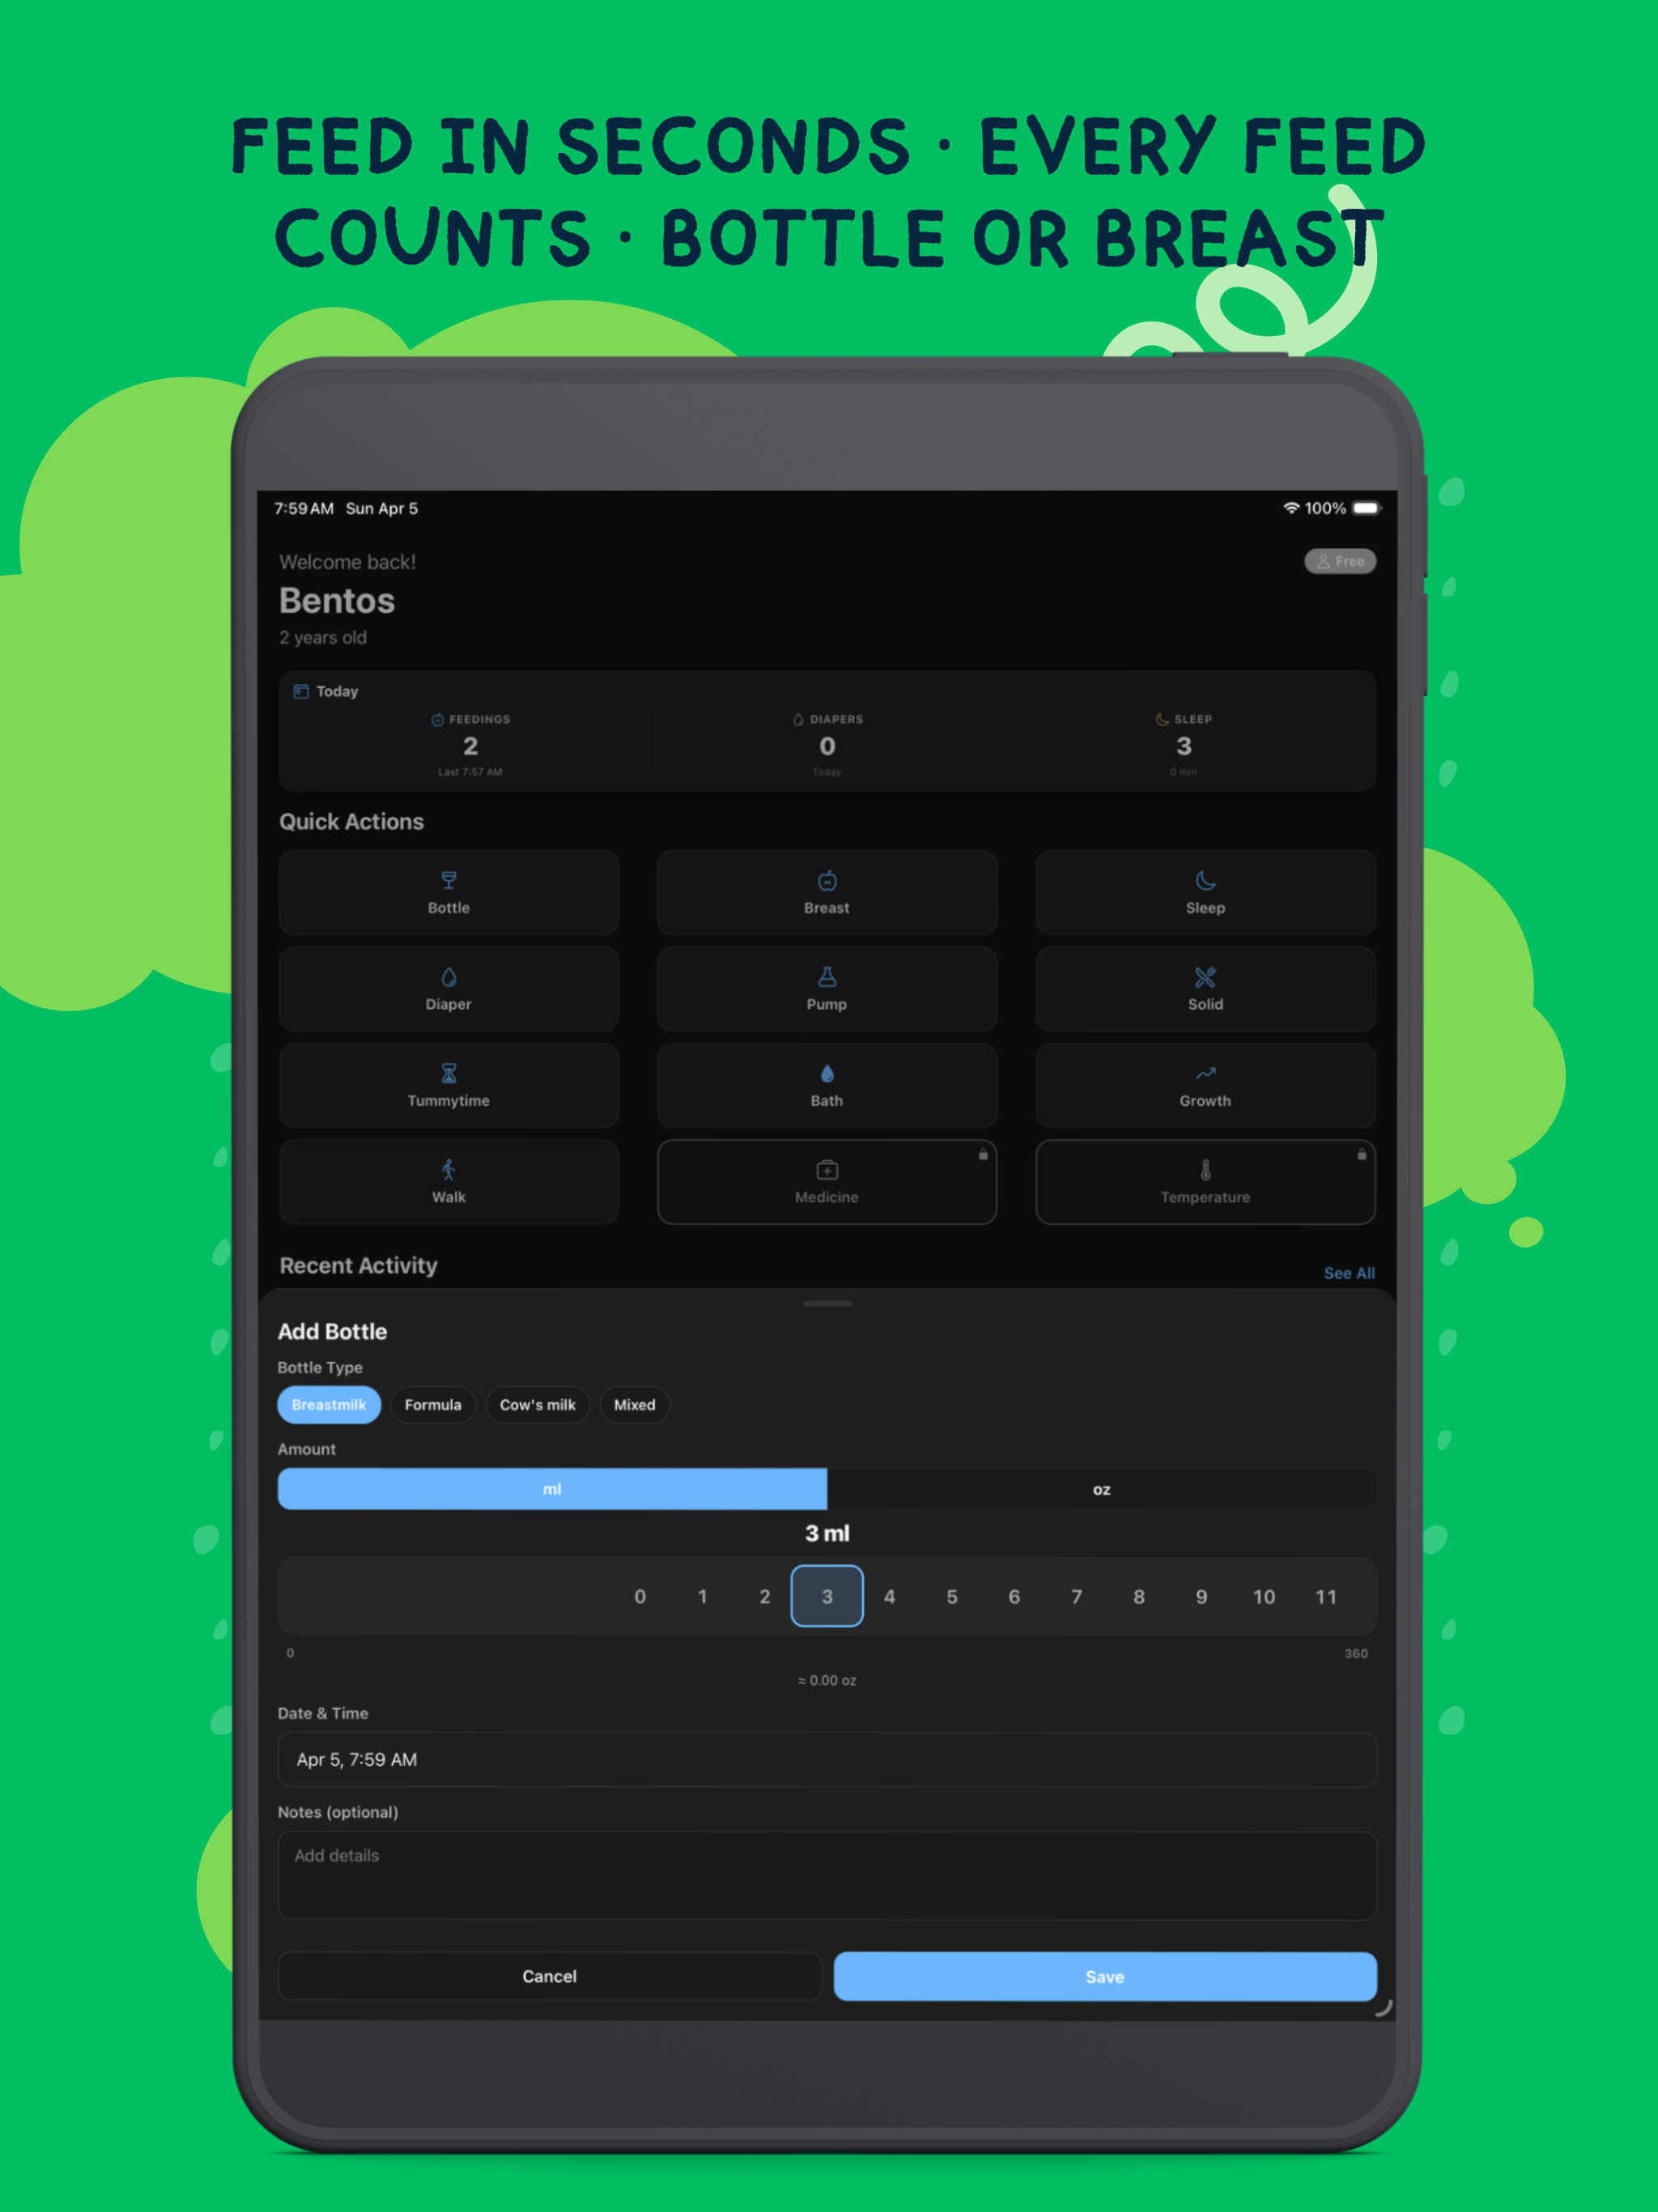Screen dimensions: 1658x2212
Task: Log a Diaper change
Action: point(448,989)
